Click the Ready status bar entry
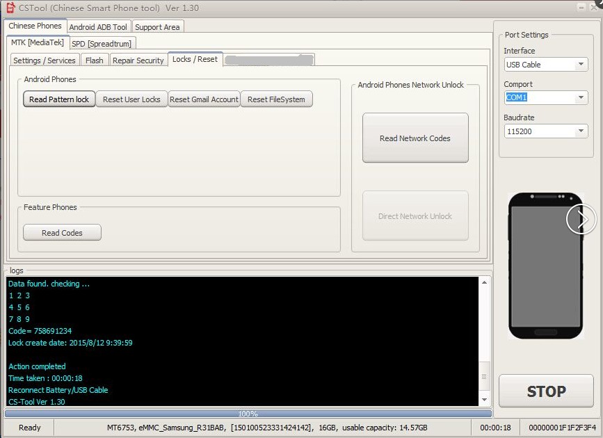 click(30, 428)
